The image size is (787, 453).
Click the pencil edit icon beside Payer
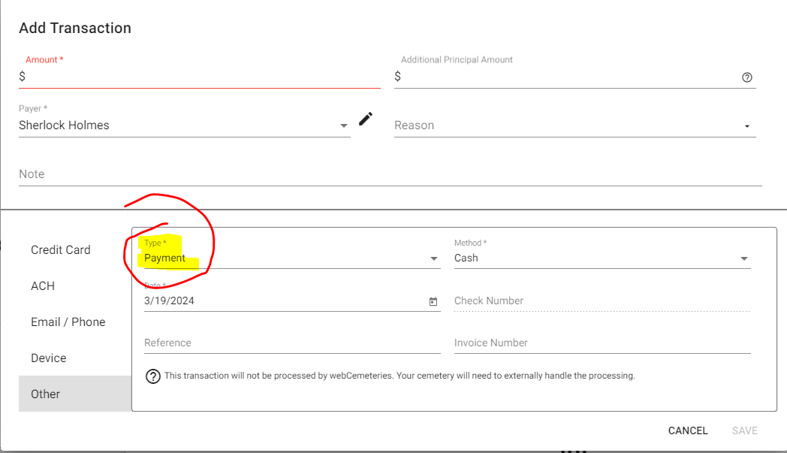click(x=366, y=119)
